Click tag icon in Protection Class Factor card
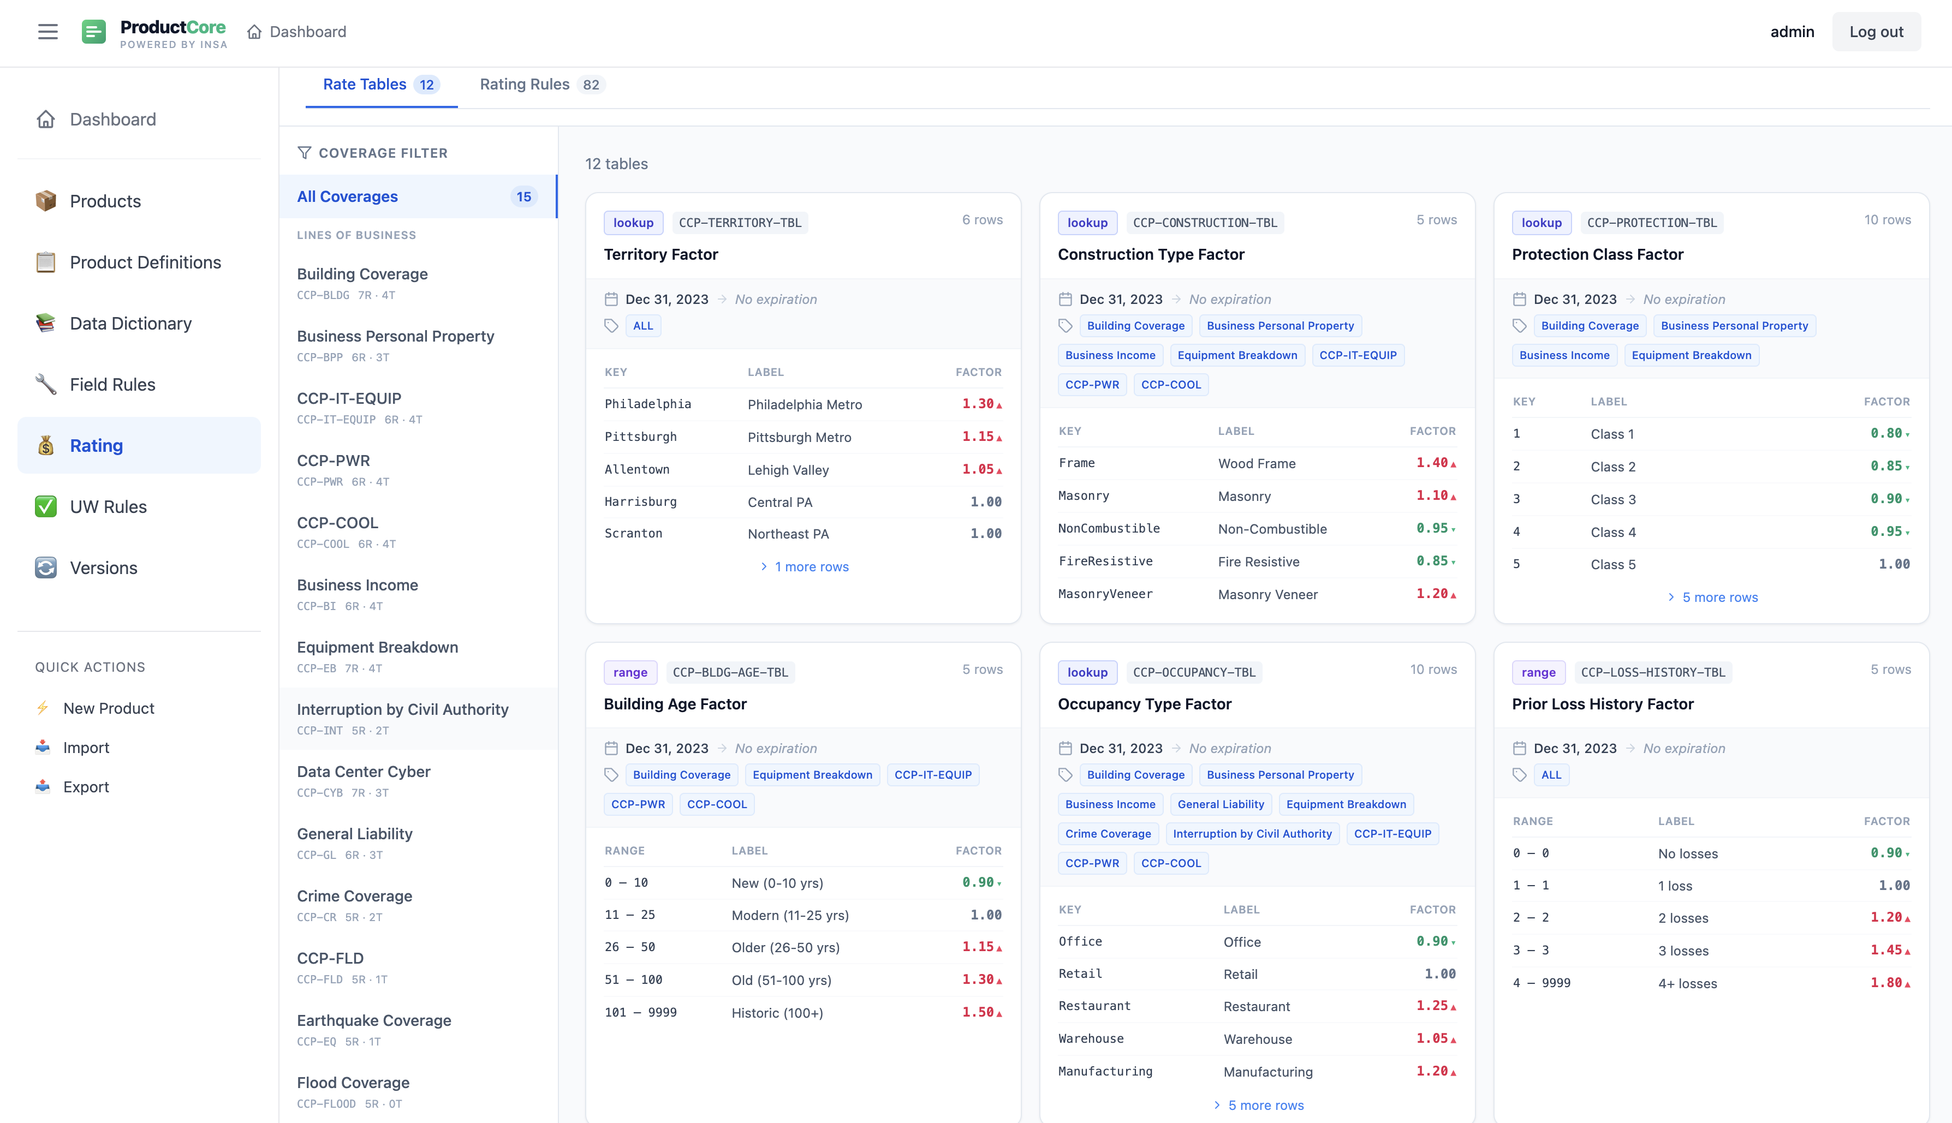 pyautogui.click(x=1520, y=325)
